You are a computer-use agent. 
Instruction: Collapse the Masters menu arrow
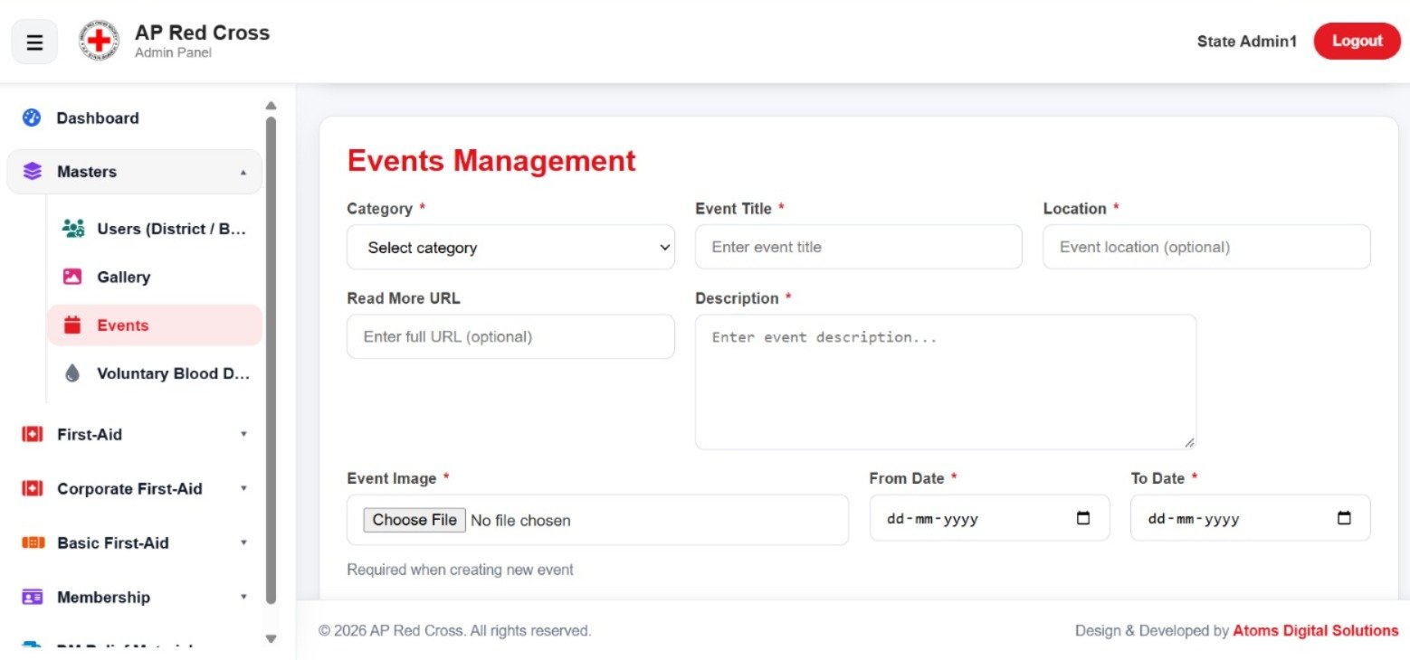point(243,172)
